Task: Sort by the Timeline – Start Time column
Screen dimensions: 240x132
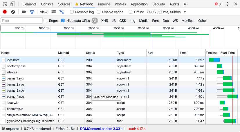Action: (x=220, y=53)
